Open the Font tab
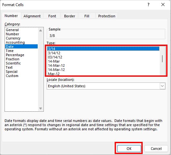Screen dimensions: 171x155 tap(52, 16)
